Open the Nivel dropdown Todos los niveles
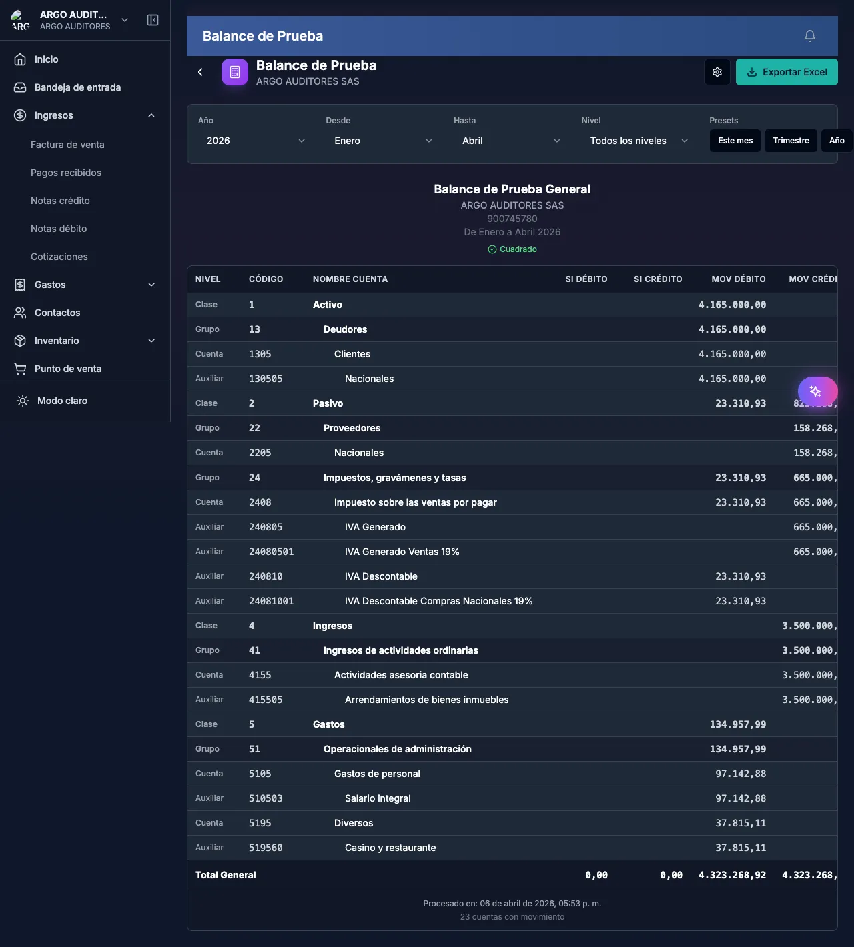 point(638,141)
